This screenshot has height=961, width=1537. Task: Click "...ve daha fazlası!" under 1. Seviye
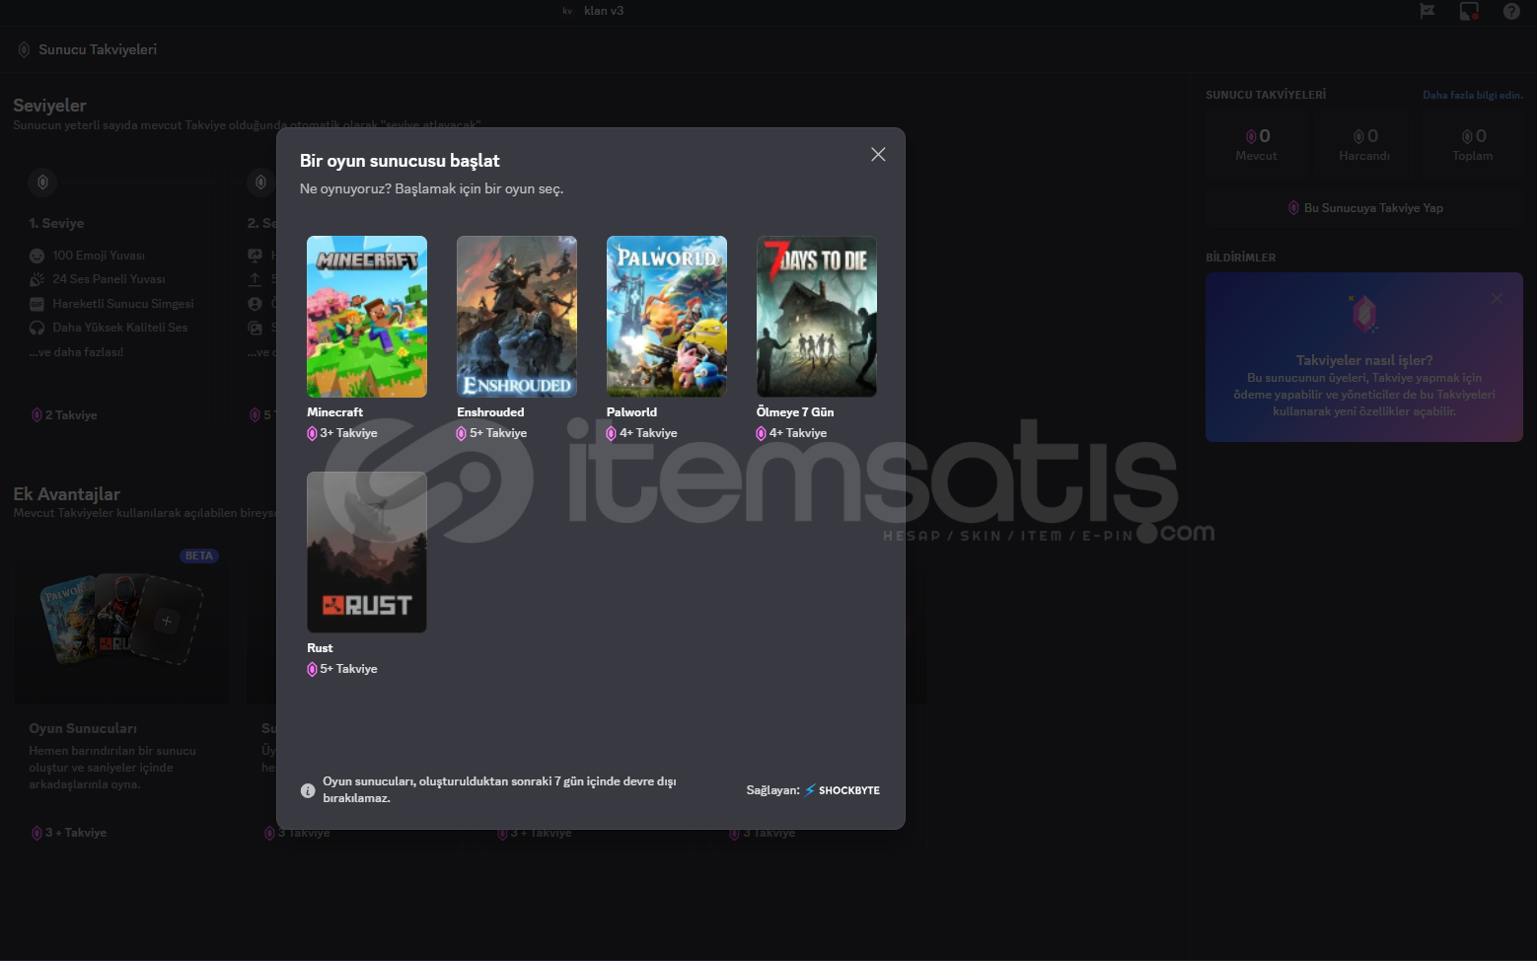(76, 352)
